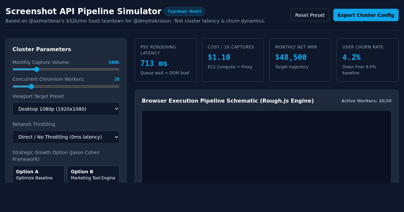Adjust the Concurrent Chromium Workers slider

click(66, 86)
